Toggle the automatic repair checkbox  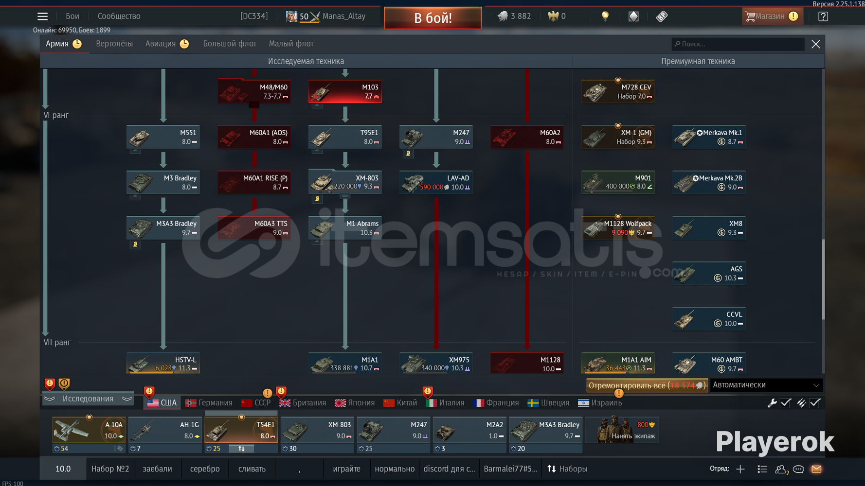(x=786, y=403)
